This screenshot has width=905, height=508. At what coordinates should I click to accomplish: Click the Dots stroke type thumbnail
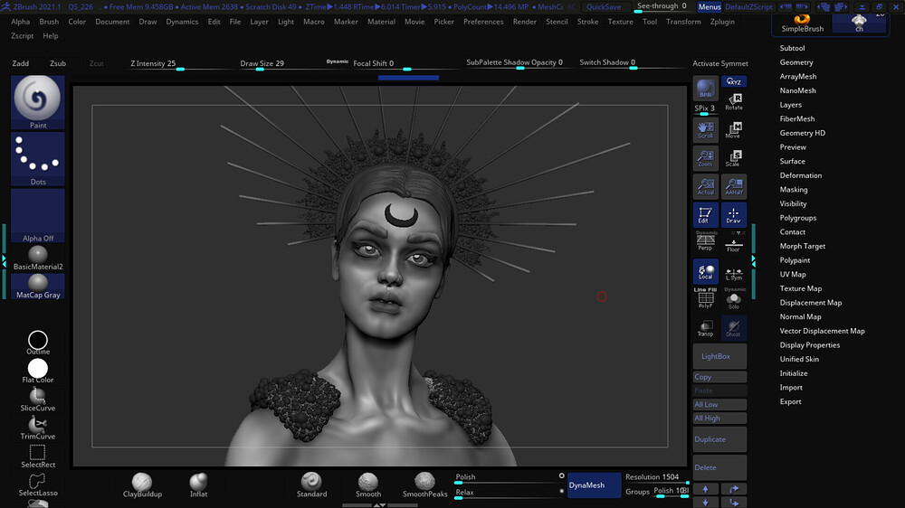pyautogui.click(x=38, y=160)
